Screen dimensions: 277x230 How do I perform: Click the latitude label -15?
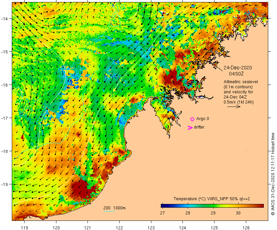pos(4,52)
